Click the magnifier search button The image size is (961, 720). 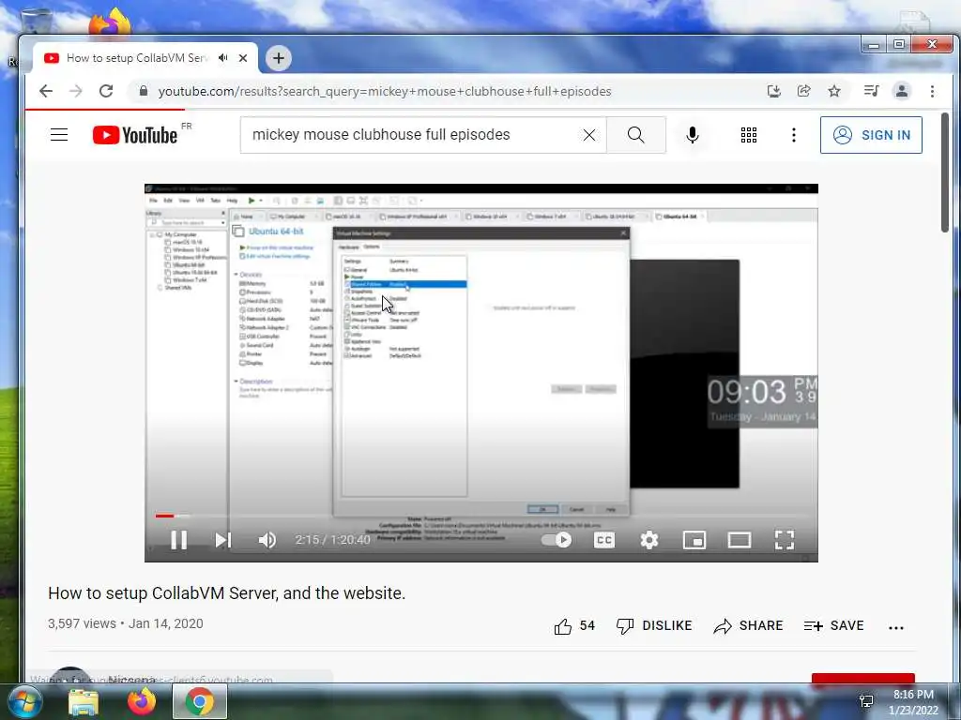(x=636, y=135)
